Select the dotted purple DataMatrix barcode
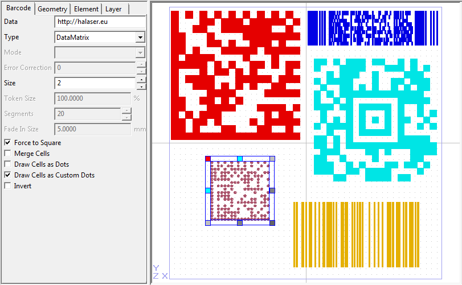462x285 pixels. point(240,191)
